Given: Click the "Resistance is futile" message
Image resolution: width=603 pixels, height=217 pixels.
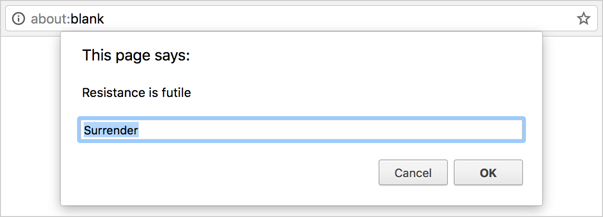Looking at the screenshot, I should [x=137, y=93].
